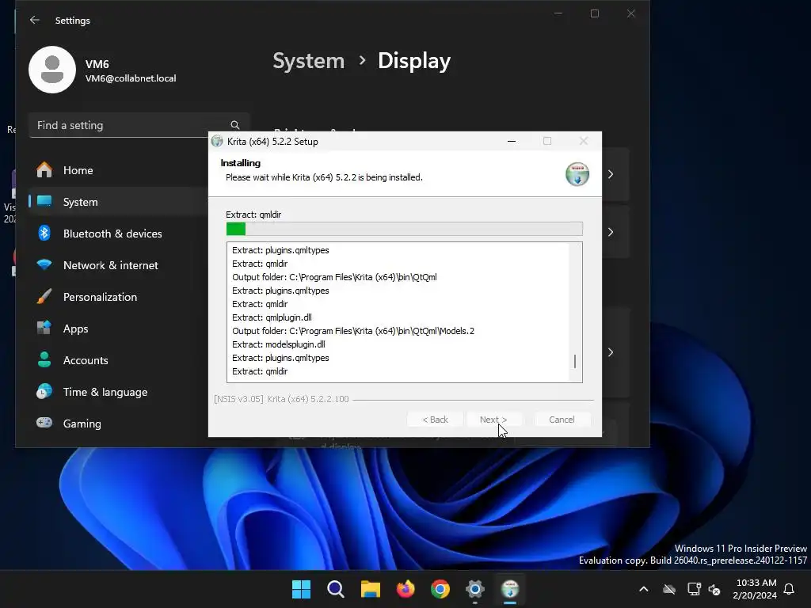Show hidden tray icons chevron
This screenshot has height=608, width=811.
[643, 589]
